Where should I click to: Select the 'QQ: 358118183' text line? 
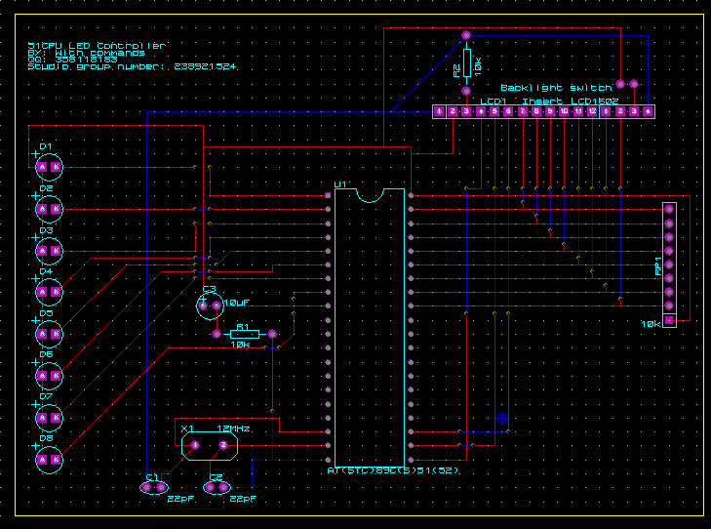tap(72, 60)
